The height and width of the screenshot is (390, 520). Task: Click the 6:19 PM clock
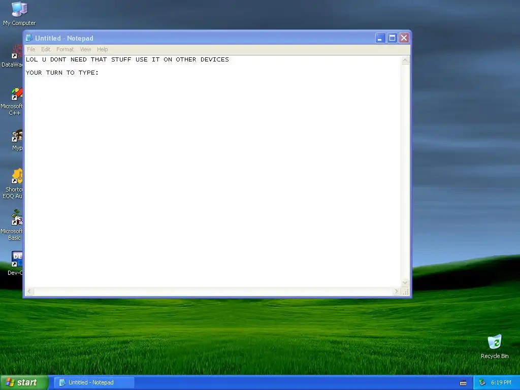click(x=501, y=382)
